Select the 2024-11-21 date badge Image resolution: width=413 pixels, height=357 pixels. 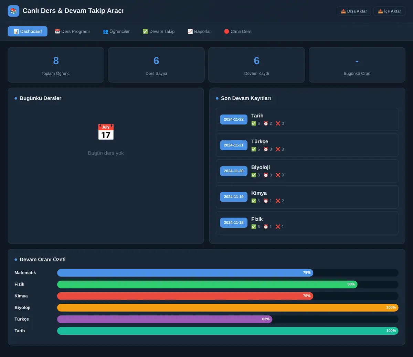click(234, 145)
